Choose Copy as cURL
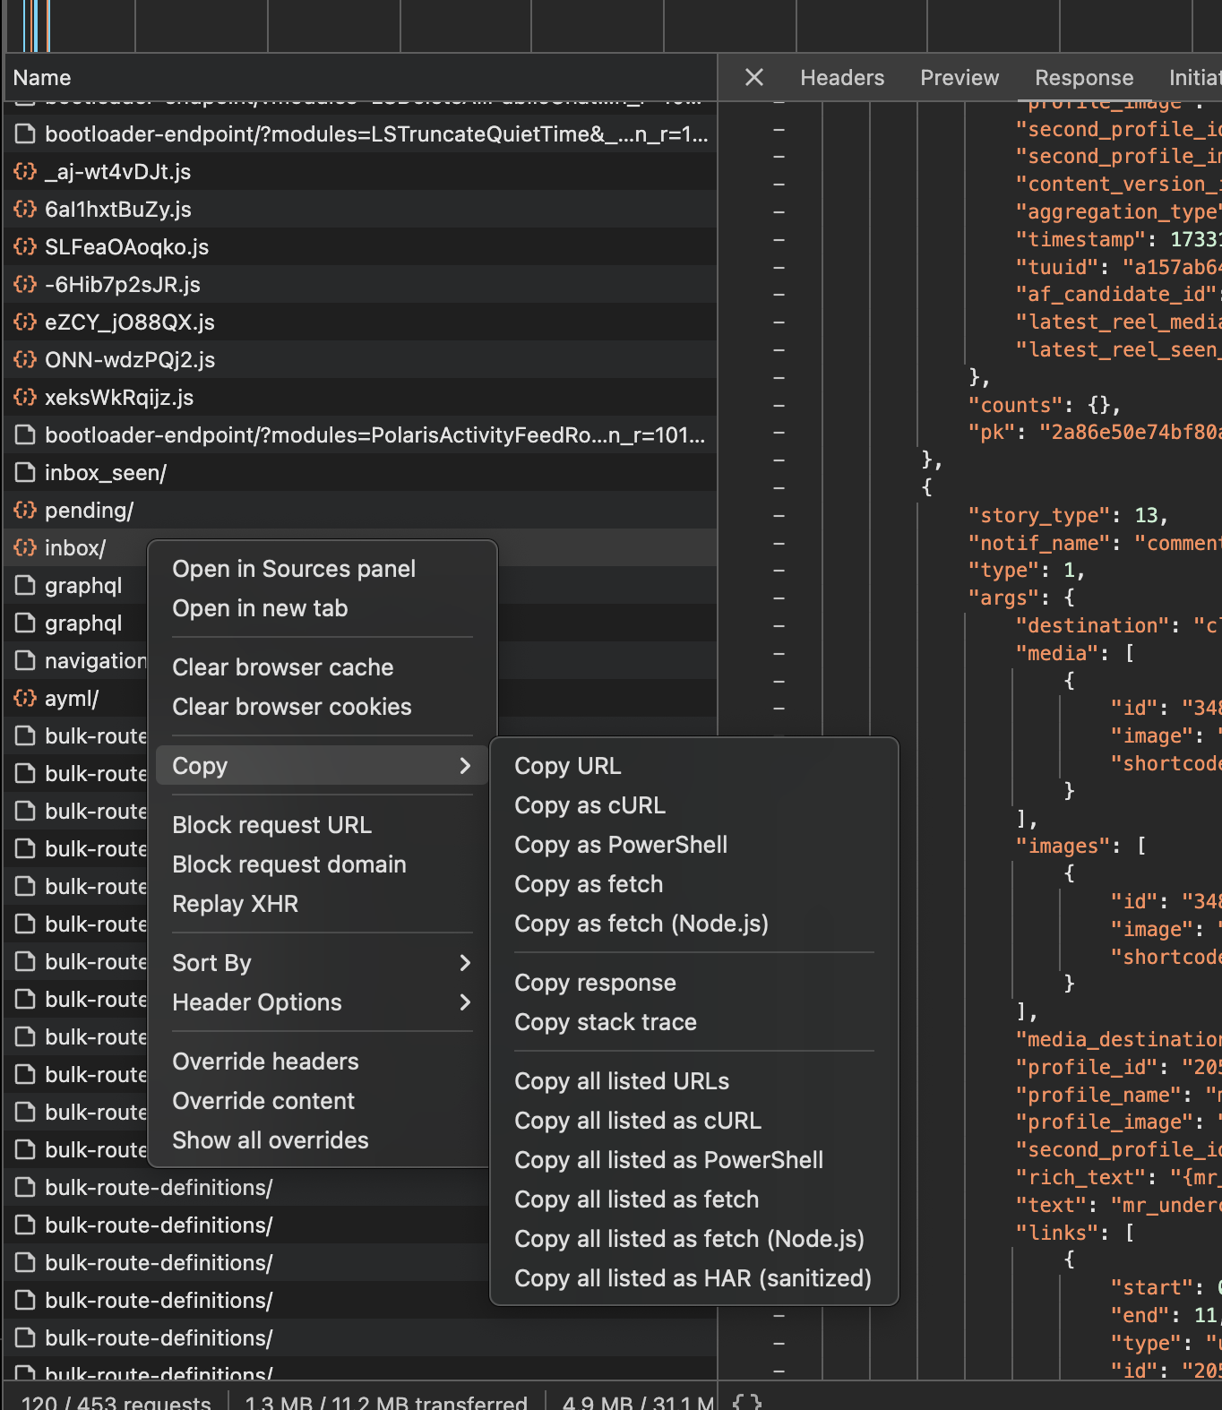1222x1410 pixels. (589, 805)
